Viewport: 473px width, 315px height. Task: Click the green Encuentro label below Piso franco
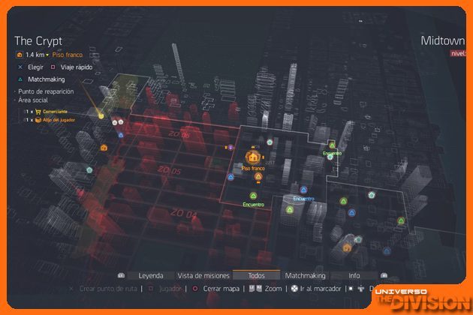tap(254, 204)
